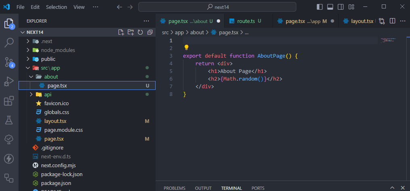This screenshot has height=191, width=410.
Task: Refresh the Explorer file tree
Action: pyautogui.click(x=140, y=32)
